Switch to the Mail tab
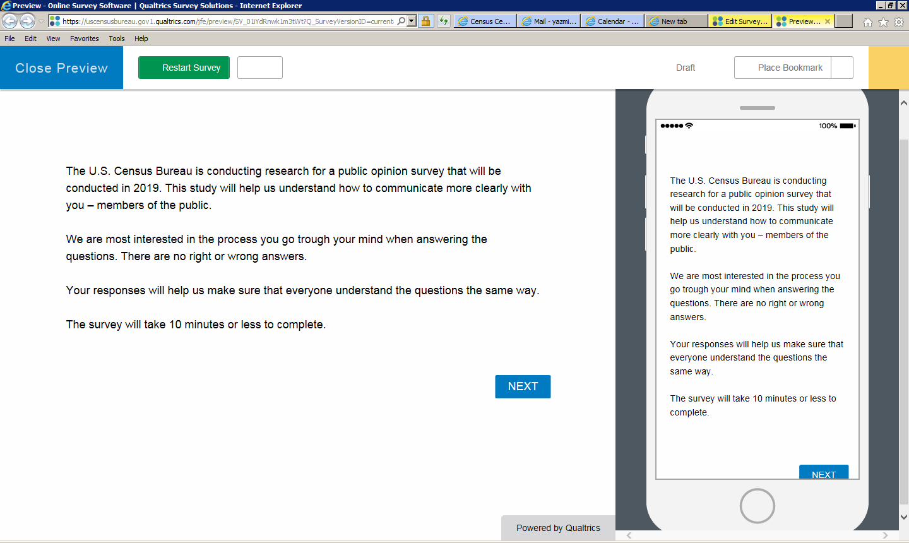Image resolution: width=909 pixels, height=543 pixels. tap(549, 21)
